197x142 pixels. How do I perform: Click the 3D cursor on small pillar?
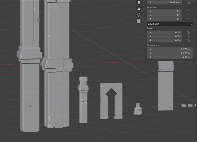click(84, 102)
